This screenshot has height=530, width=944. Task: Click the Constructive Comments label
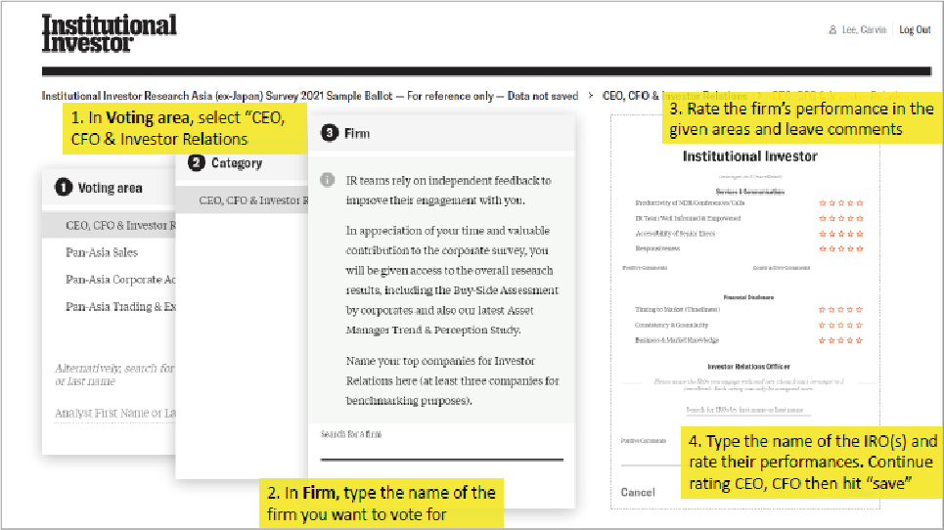coord(782,268)
